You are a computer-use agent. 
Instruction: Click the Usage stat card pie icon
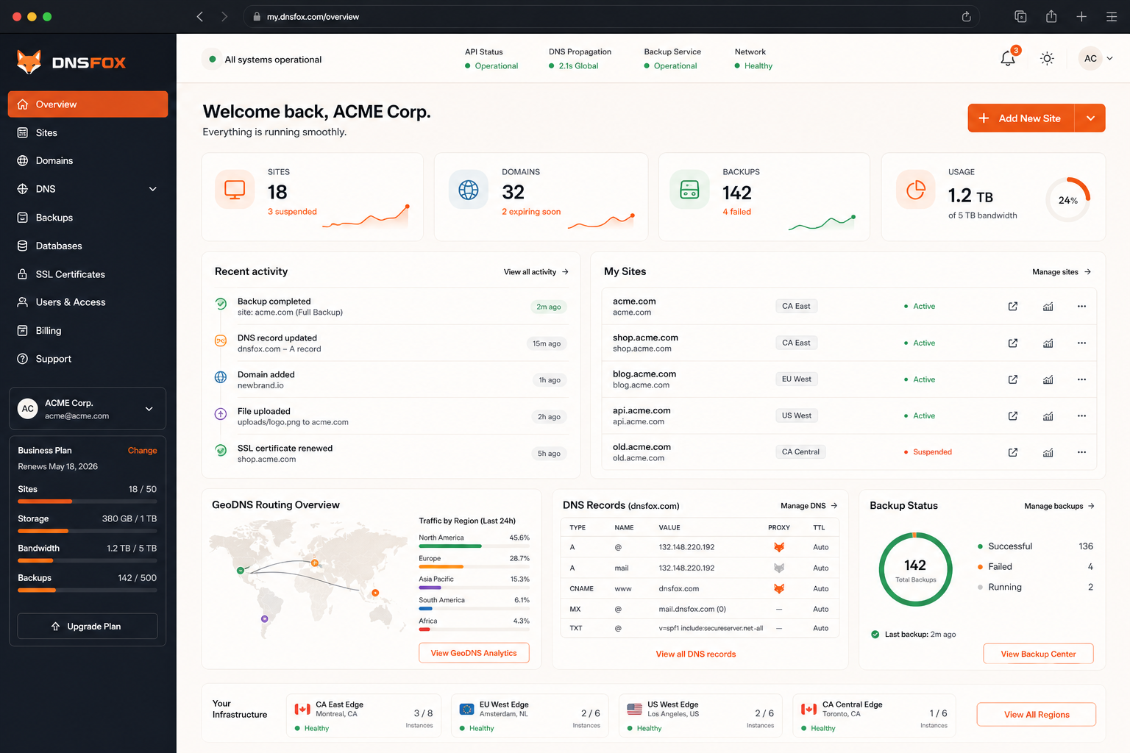tap(916, 190)
